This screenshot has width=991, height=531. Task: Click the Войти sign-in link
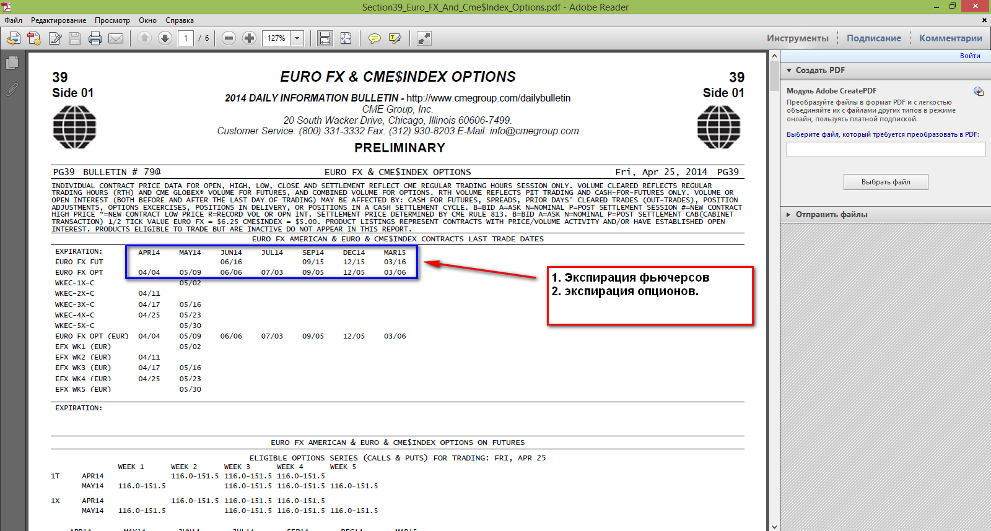tap(970, 56)
